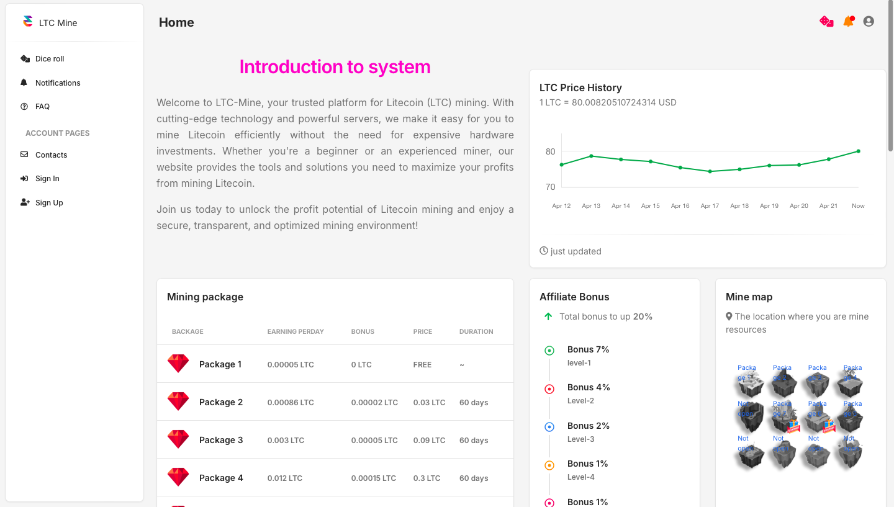Open notifications bell in top-right header
Viewport: 894px width, 507px height.
pyautogui.click(x=848, y=22)
